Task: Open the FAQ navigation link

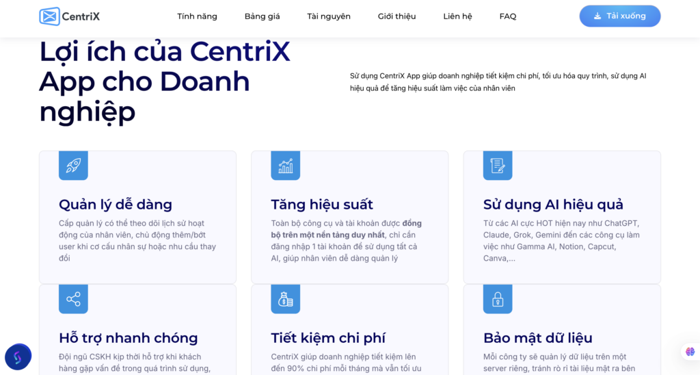Action: [x=508, y=16]
